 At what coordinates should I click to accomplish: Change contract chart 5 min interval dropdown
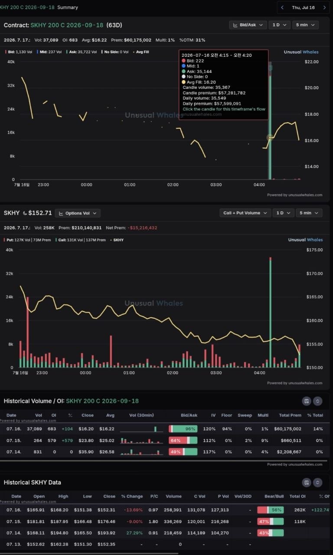point(305,25)
